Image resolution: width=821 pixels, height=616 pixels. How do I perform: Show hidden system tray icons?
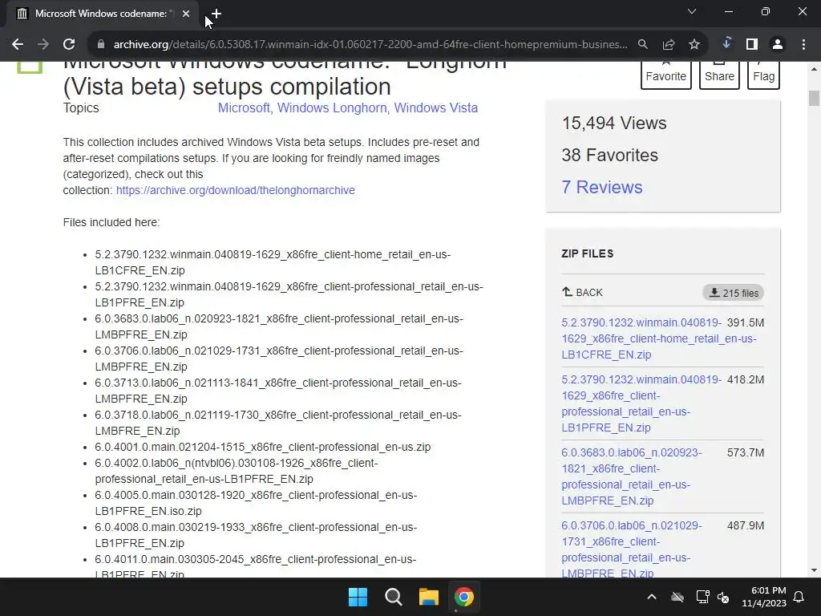(x=652, y=597)
